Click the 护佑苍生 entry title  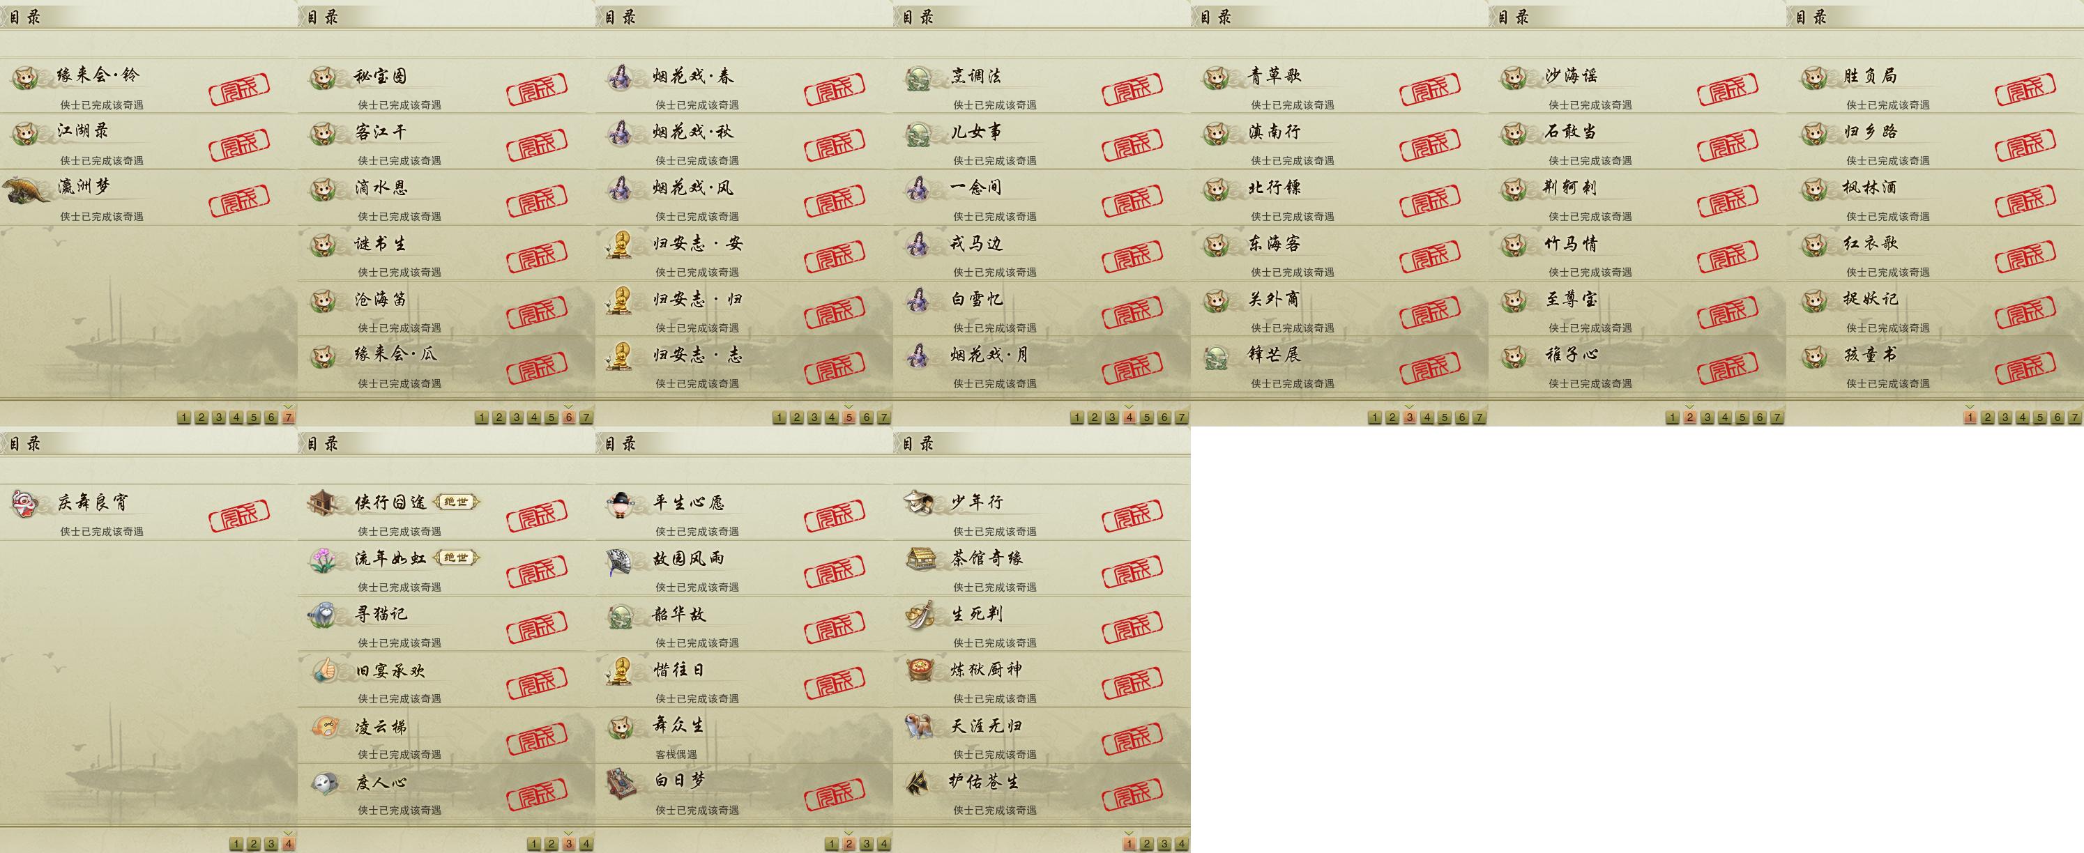(984, 782)
